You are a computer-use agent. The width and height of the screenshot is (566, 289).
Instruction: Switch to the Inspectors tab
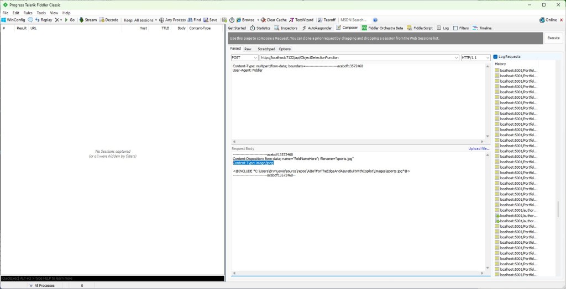(285, 28)
